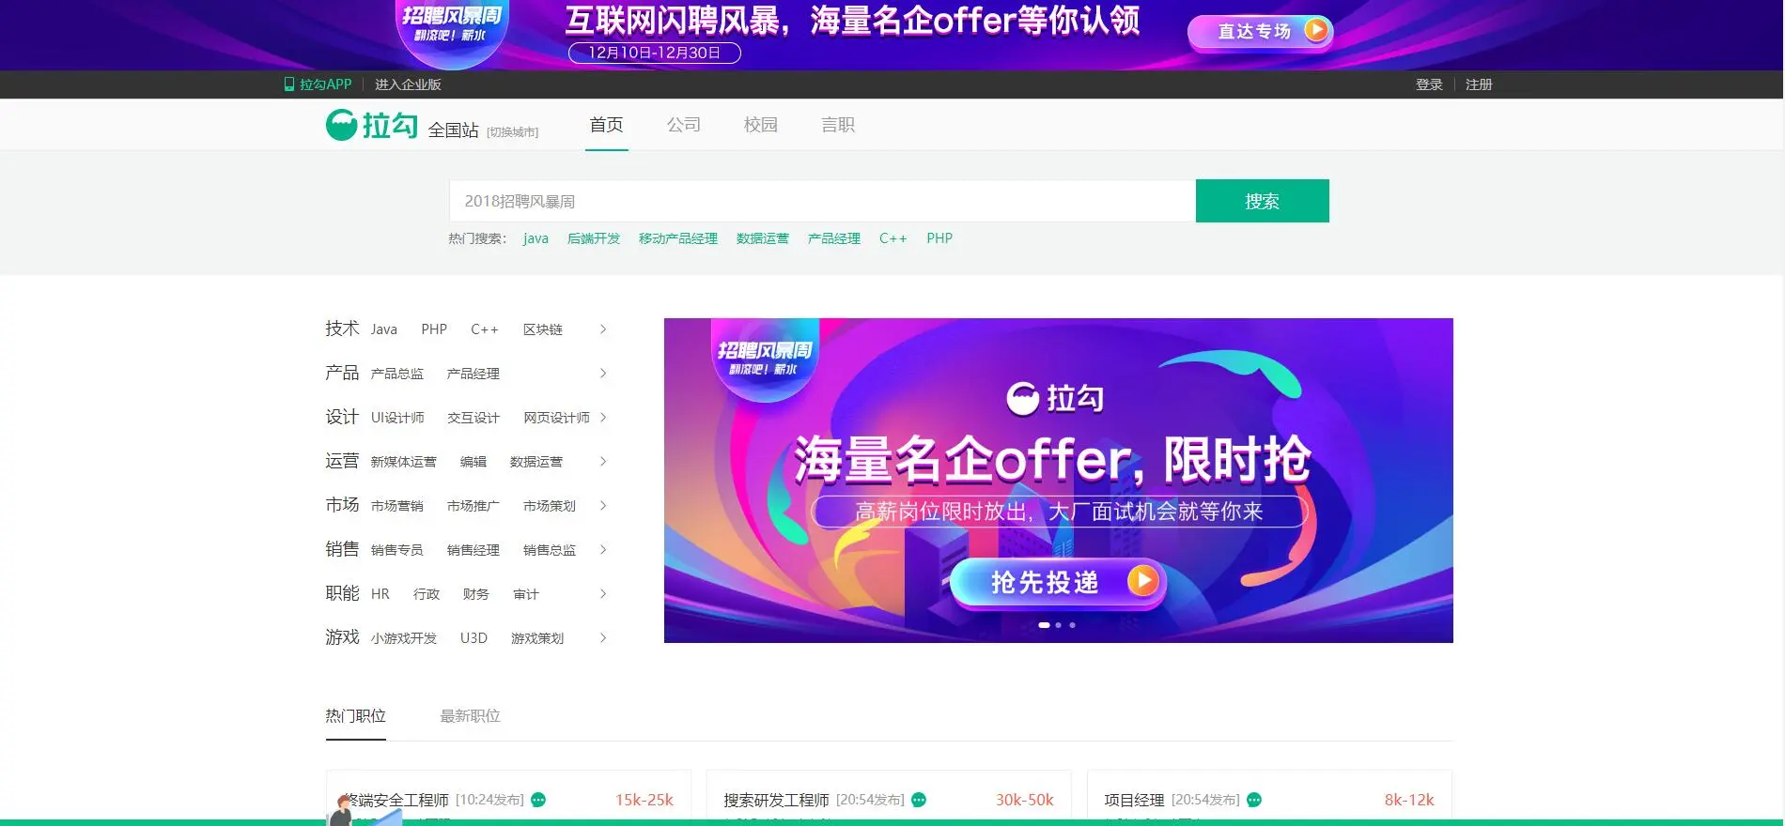Expand the 设计 category arrow
The height and width of the screenshot is (826, 1785).
tap(603, 418)
